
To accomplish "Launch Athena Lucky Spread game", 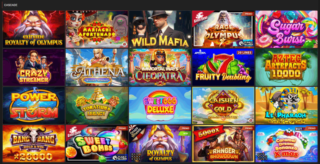I will 97,67.
